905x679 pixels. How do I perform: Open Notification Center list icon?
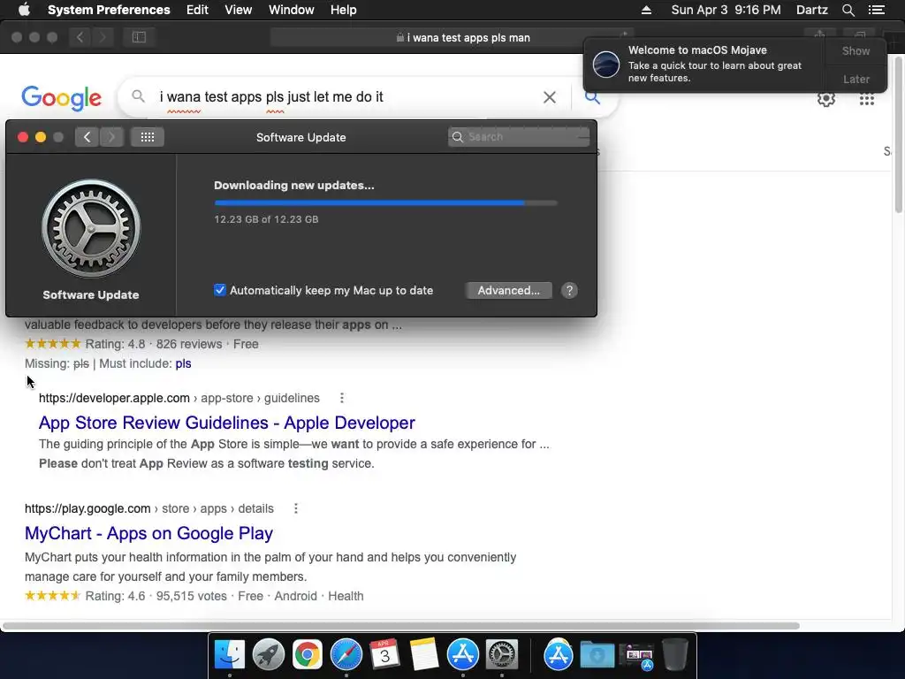pos(876,10)
